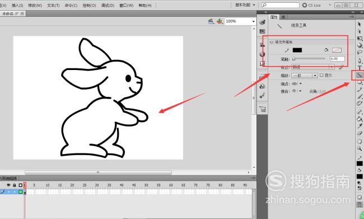Select the Lasso tool
This screenshot has height=219, width=364.
click(x=360, y=53)
